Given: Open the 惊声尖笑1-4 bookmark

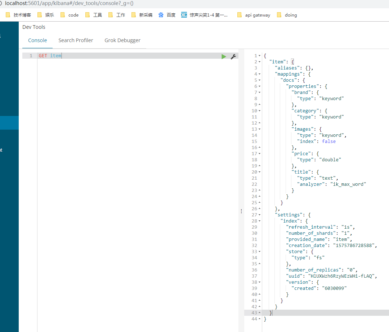Looking at the screenshot, I should (204, 15).
